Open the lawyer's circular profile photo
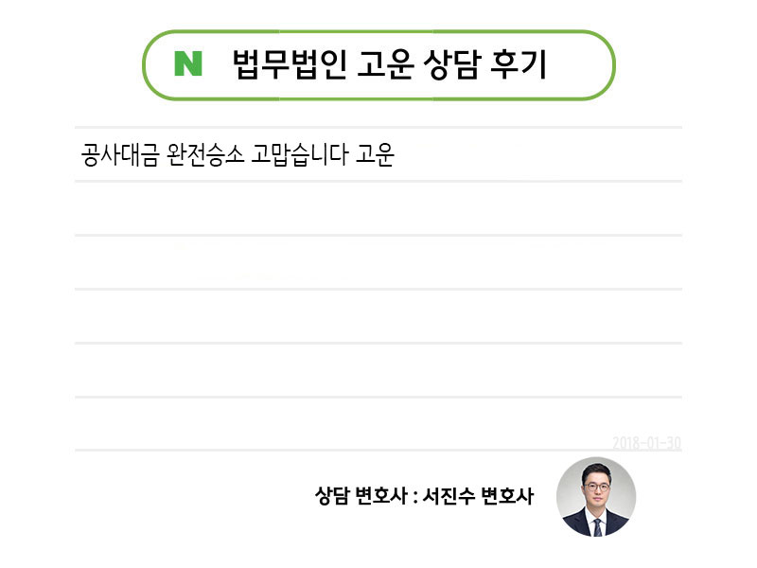 tap(596, 497)
